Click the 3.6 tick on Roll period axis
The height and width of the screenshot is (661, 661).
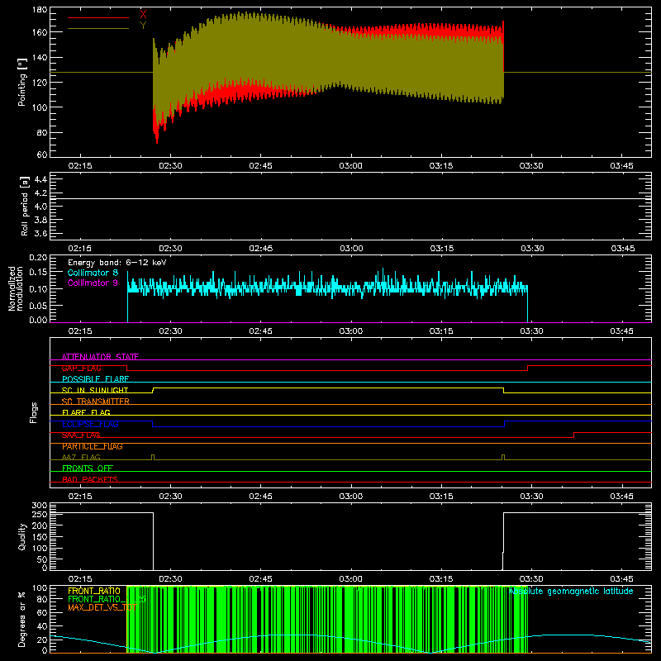click(40, 233)
